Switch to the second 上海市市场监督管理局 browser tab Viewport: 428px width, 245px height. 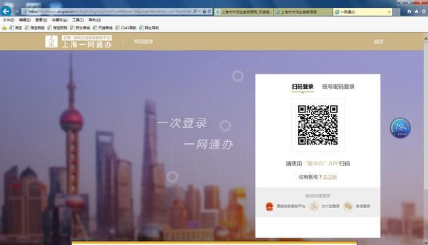[x=303, y=12]
